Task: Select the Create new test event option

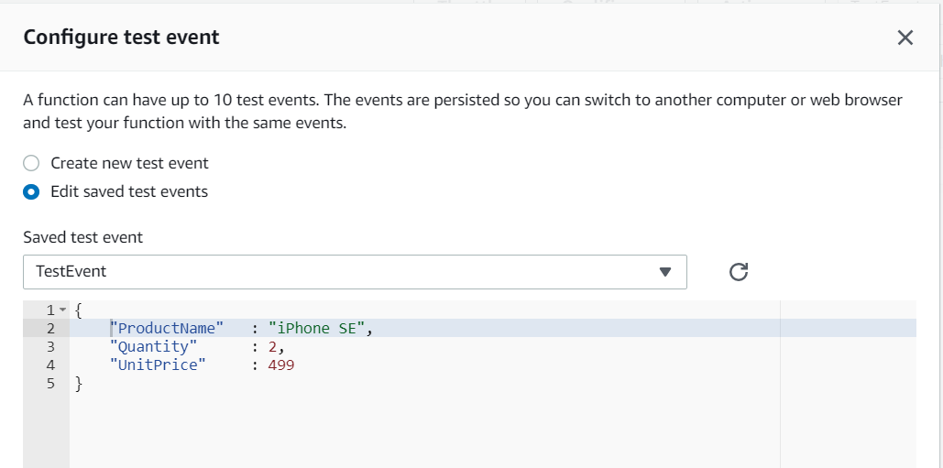Action: pyautogui.click(x=31, y=163)
